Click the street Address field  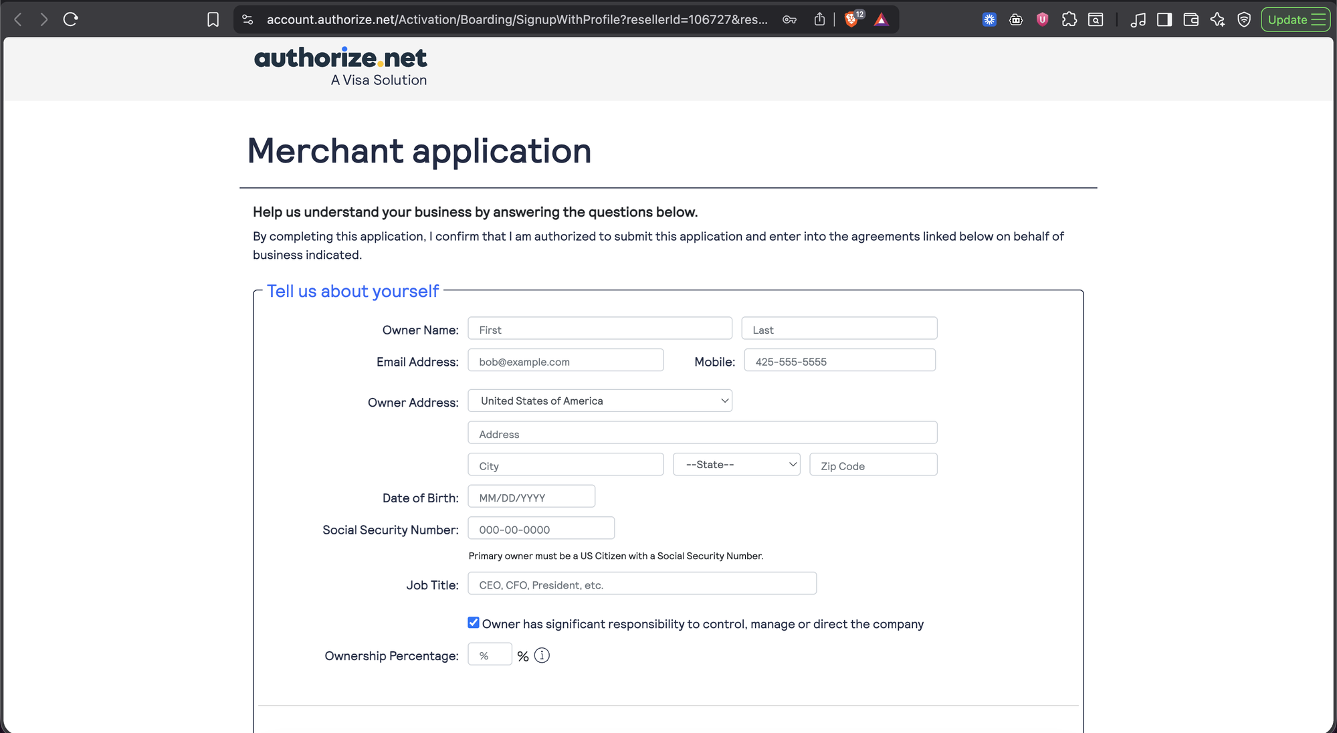pyautogui.click(x=702, y=433)
